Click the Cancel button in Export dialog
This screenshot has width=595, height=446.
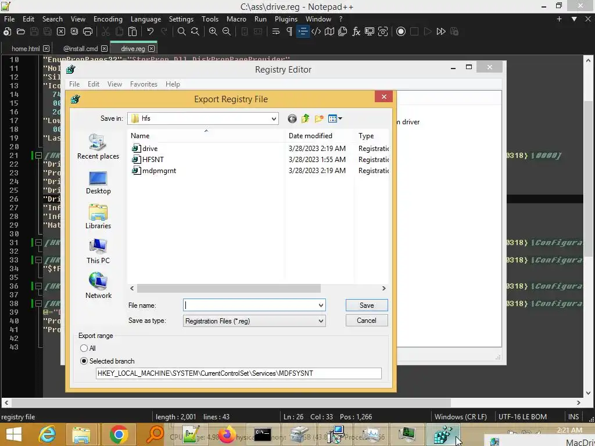(x=367, y=321)
